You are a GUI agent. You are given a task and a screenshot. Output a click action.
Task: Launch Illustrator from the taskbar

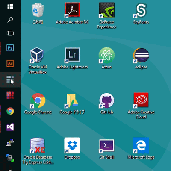(x=10, y=64)
